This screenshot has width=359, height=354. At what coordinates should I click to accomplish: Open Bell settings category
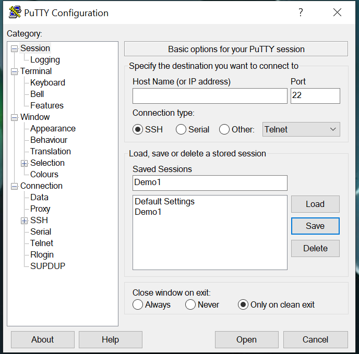tap(37, 94)
